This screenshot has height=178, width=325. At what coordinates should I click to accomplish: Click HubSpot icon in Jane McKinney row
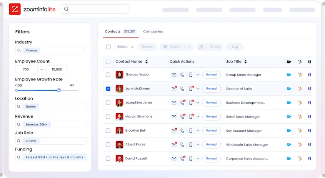[300, 89]
